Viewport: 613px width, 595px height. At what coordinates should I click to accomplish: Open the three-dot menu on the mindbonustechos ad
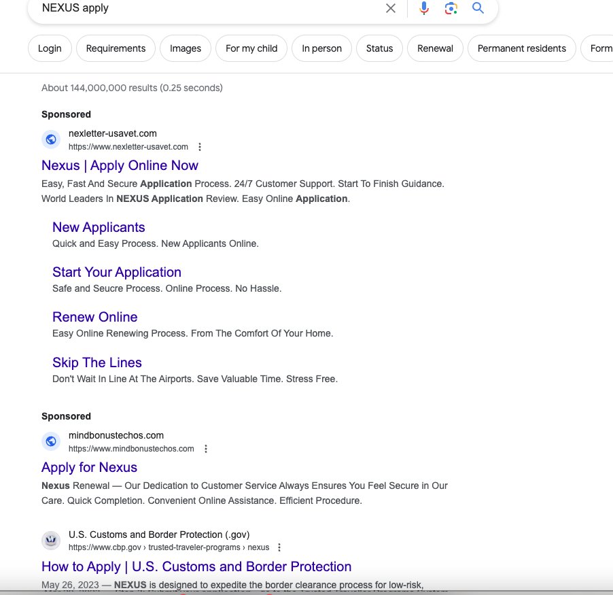[205, 448]
